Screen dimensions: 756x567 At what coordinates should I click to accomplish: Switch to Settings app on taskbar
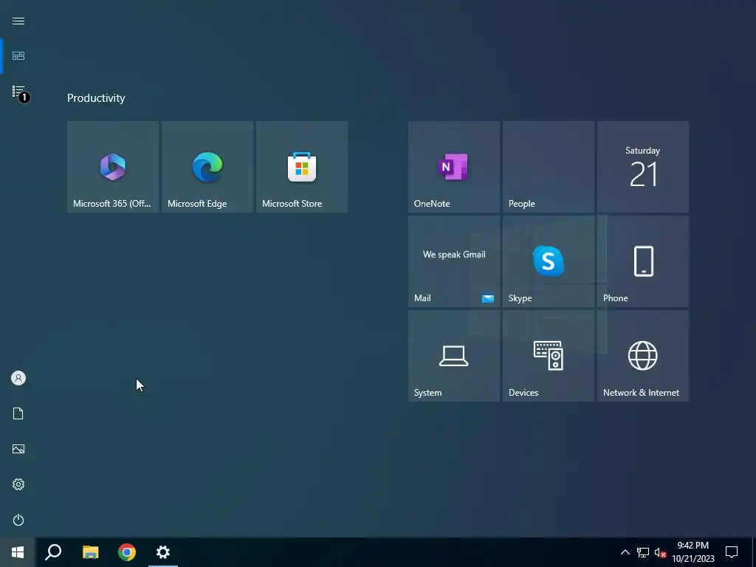(x=163, y=552)
